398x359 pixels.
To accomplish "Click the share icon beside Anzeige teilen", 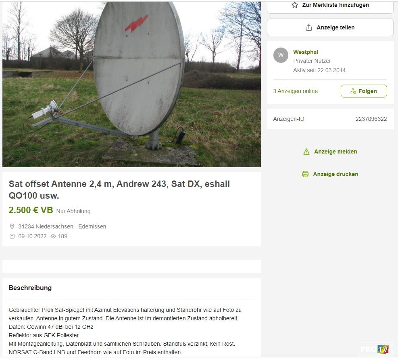I will point(308,27).
